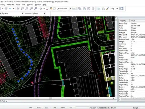Open dropdown arrow beside 3D orbit icon
Viewport: 145px width, 109px height.
point(44,9)
